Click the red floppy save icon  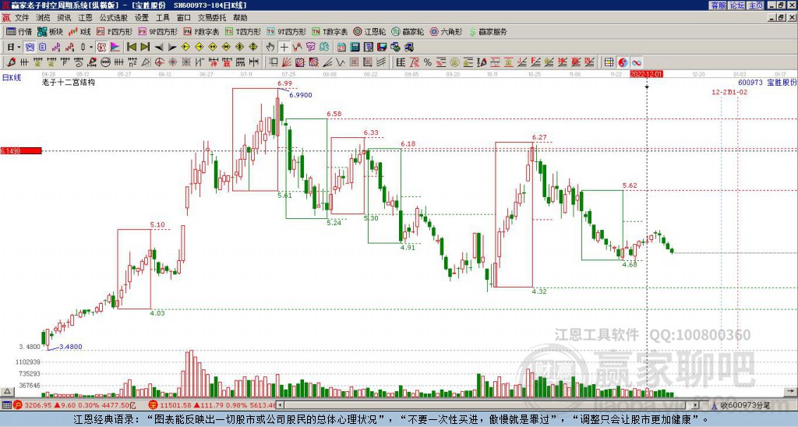[x=382, y=48]
